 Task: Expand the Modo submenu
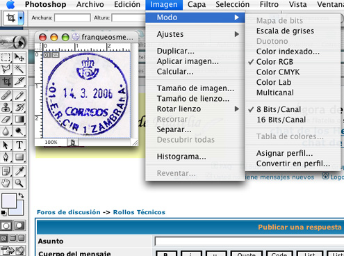[195, 17]
